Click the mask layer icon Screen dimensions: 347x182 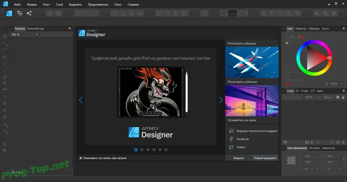[307, 142]
